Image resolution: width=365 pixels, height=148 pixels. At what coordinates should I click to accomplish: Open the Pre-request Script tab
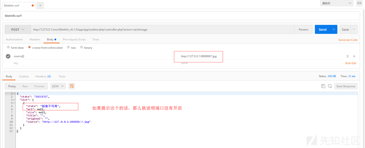74,40
